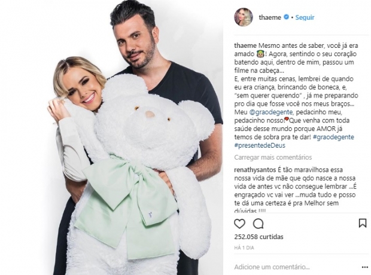View the 252.058 curtidas likes list
Viewport: 371px width, 275px height.
pos(259,237)
